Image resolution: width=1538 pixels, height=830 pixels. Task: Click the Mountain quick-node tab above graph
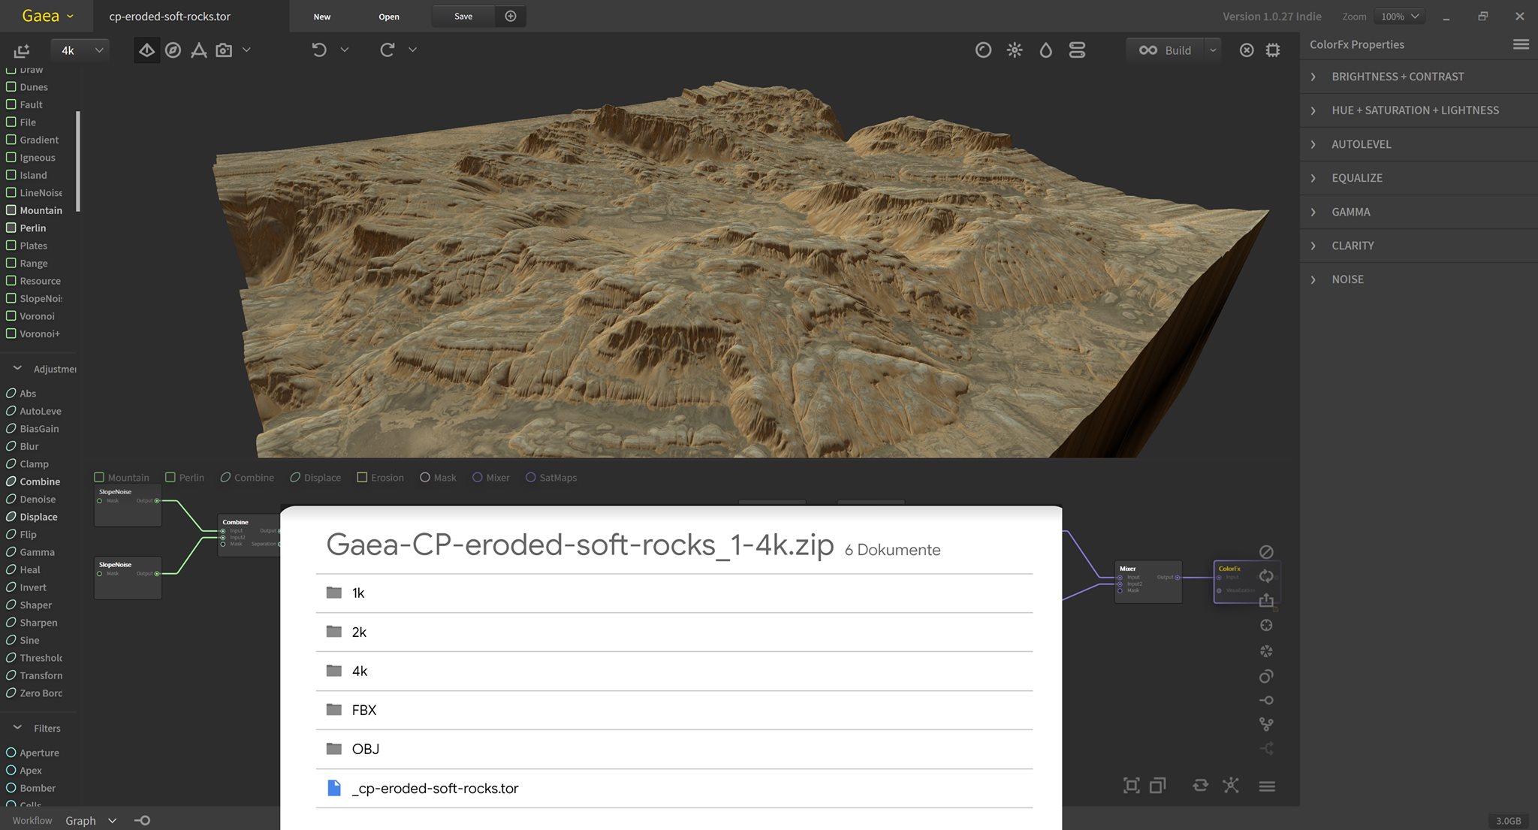(x=122, y=478)
